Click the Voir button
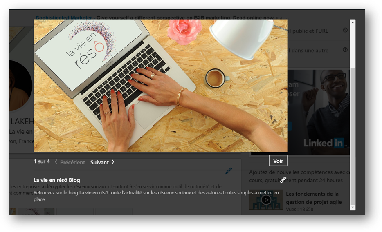This screenshot has width=382, height=232. pyautogui.click(x=278, y=161)
